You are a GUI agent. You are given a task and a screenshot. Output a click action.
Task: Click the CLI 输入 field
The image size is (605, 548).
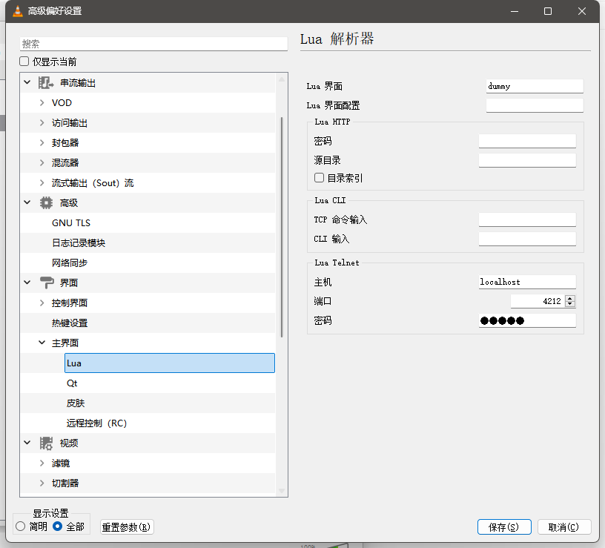coord(527,239)
